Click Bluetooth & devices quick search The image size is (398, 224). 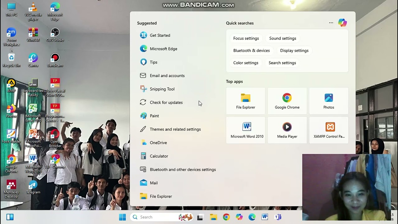[x=252, y=50]
